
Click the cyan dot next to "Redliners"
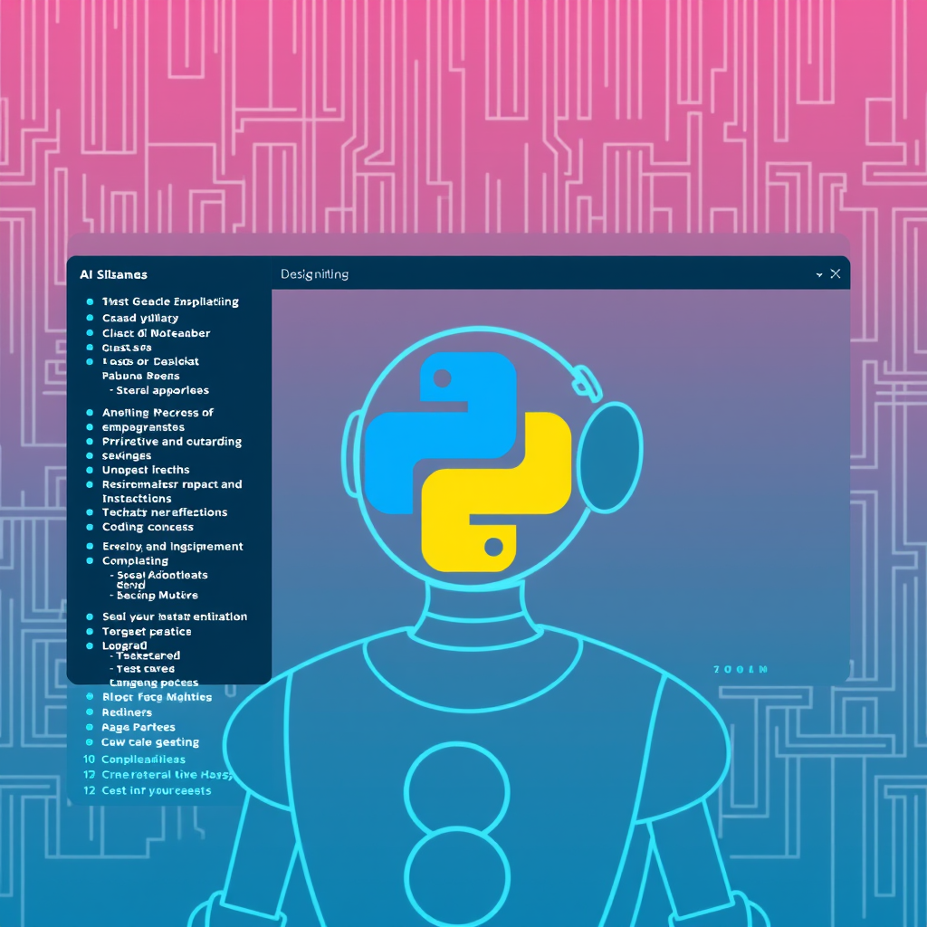click(90, 712)
